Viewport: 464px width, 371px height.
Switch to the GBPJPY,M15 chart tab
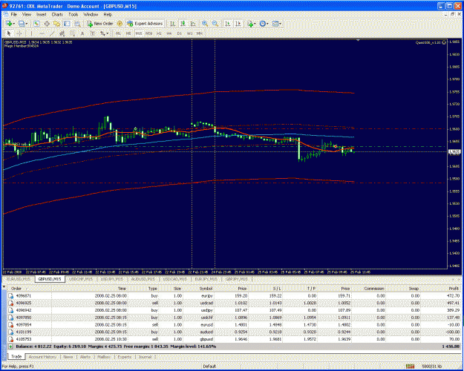pyautogui.click(x=237, y=279)
